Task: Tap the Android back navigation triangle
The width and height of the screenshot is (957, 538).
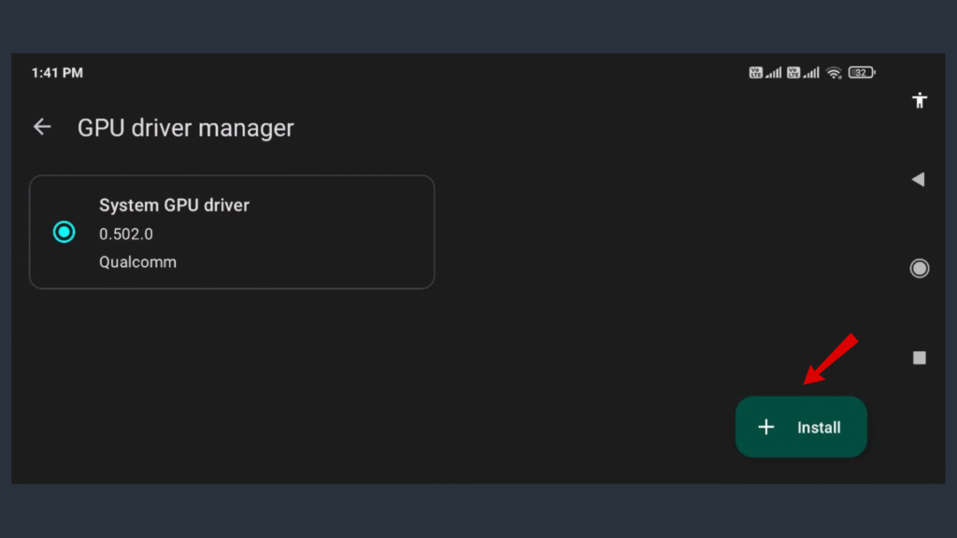Action: click(919, 179)
